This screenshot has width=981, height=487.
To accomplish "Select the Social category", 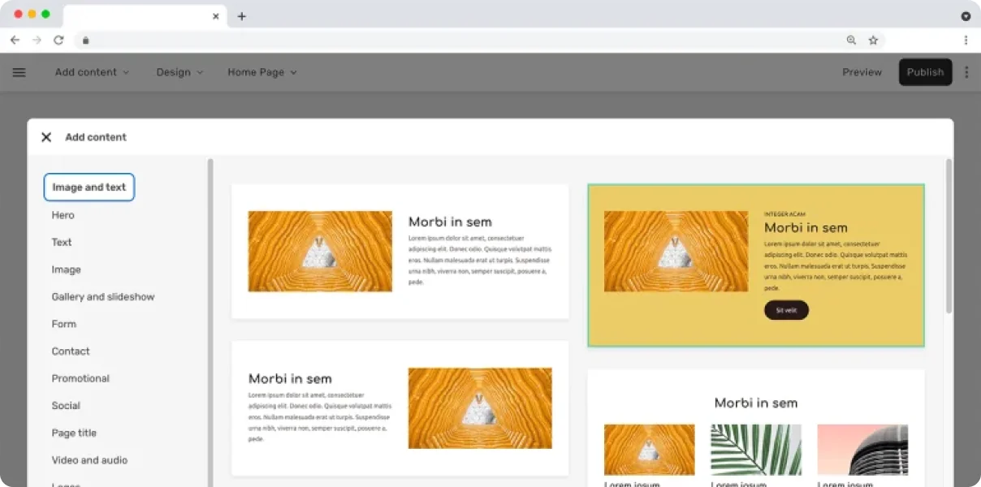I will click(x=66, y=406).
